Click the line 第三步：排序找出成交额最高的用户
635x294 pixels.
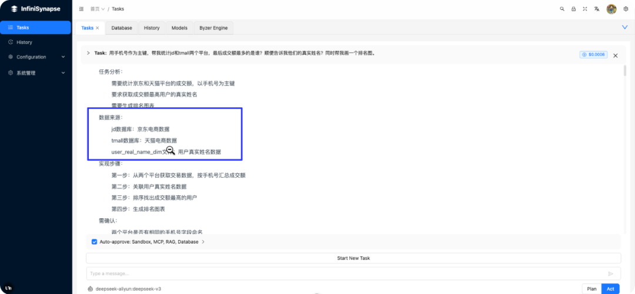point(154,198)
